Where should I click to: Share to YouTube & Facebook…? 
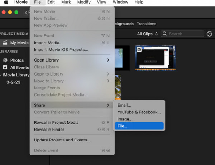(139, 112)
